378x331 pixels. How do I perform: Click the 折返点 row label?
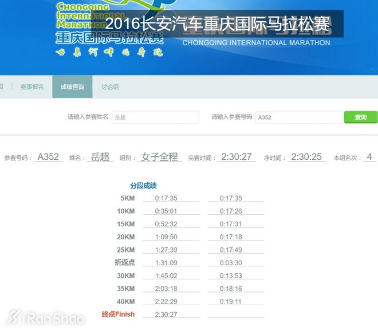(x=125, y=262)
